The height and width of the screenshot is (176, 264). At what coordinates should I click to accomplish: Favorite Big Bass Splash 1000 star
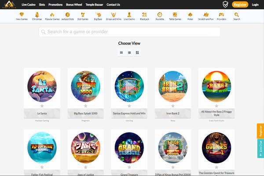(85, 106)
